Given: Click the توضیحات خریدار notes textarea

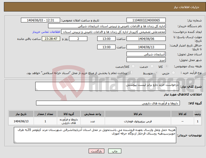Looking at the screenshot, I should click(95, 135).
